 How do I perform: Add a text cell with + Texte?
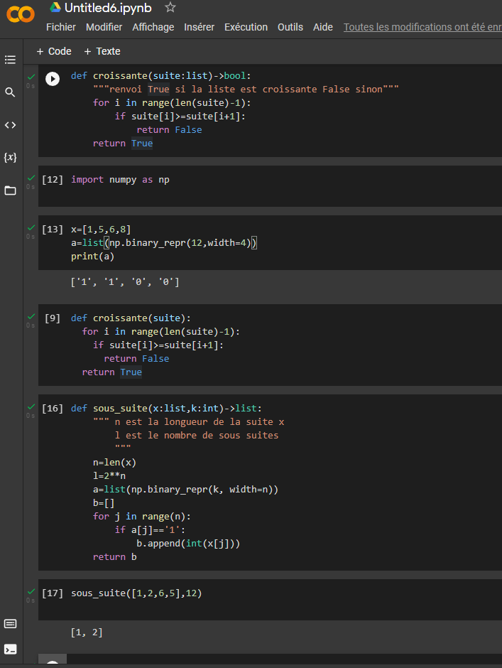pyautogui.click(x=102, y=51)
